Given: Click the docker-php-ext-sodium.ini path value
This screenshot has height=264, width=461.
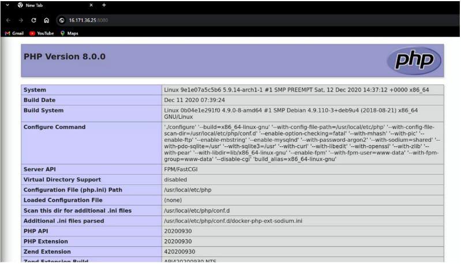Looking at the screenshot, I should (x=233, y=221).
